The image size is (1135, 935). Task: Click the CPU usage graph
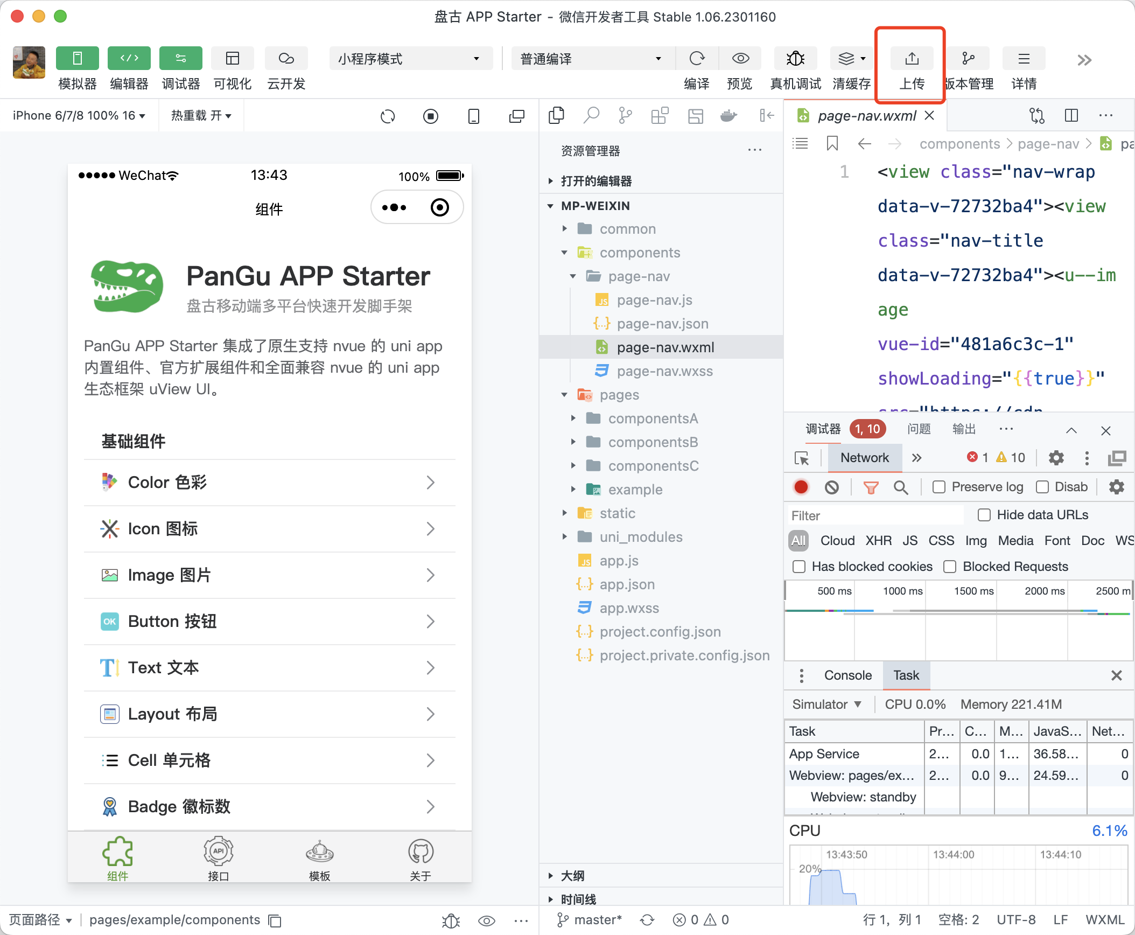click(x=958, y=875)
